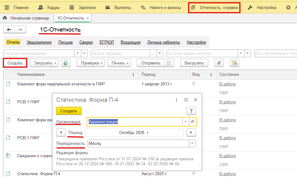The image size is (297, 177).
Task: Open the Письма section link
Action: [65, 42]
